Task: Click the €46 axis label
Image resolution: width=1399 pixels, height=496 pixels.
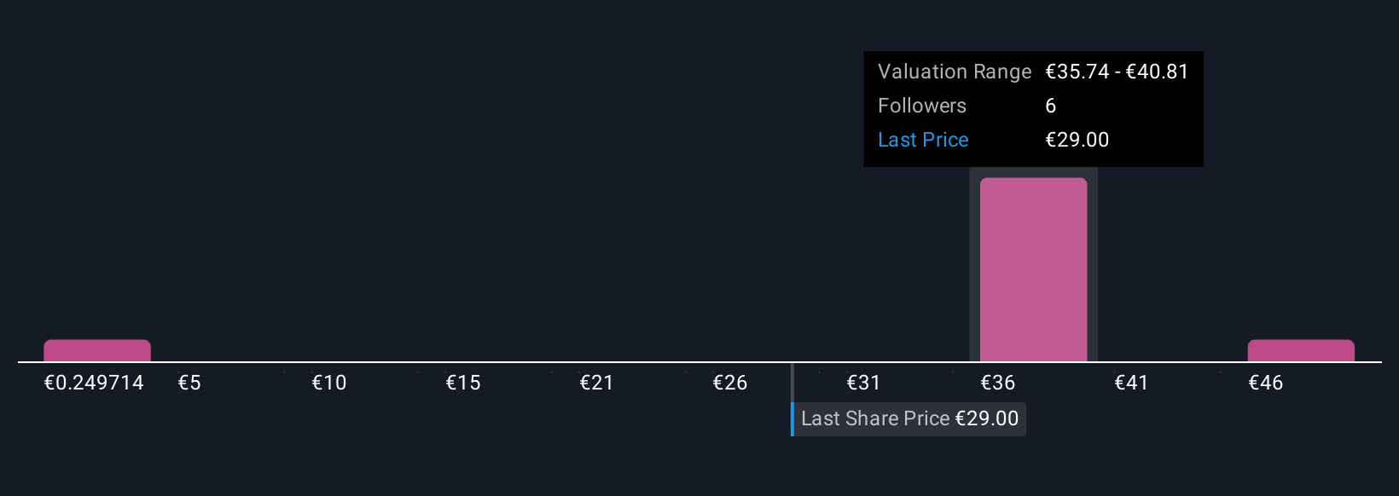Action: pyautogui.click(x=1266, y=383)
